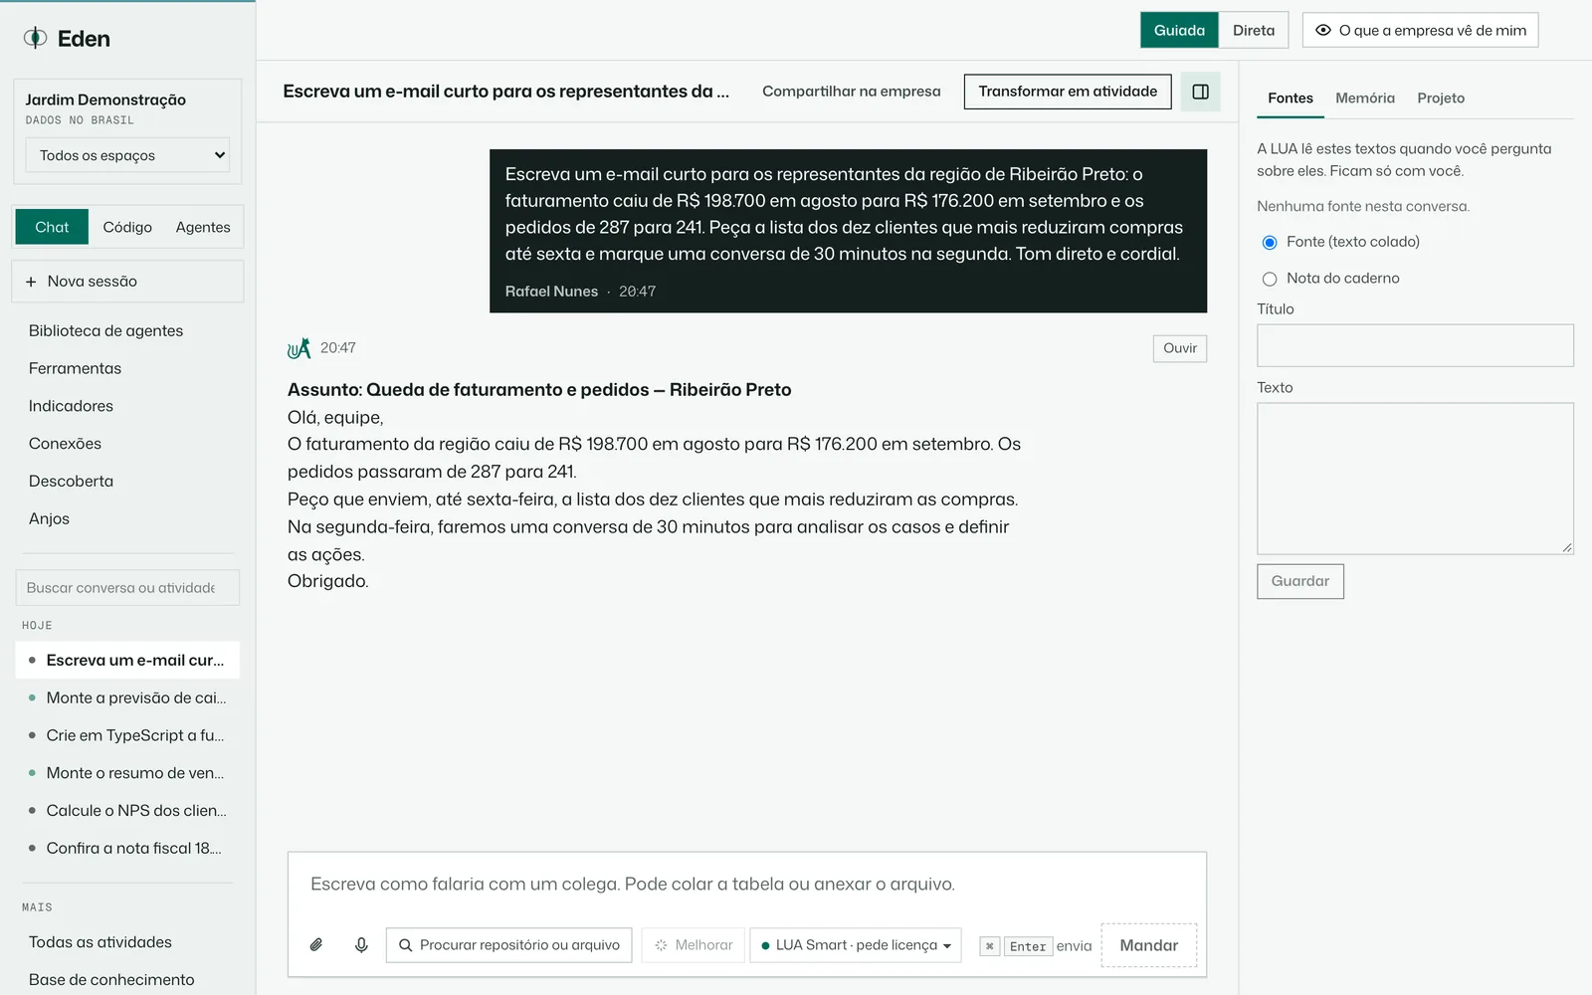The image size is (1592, 995).
Task: Open the Chat tab
Action: (52, 227)
